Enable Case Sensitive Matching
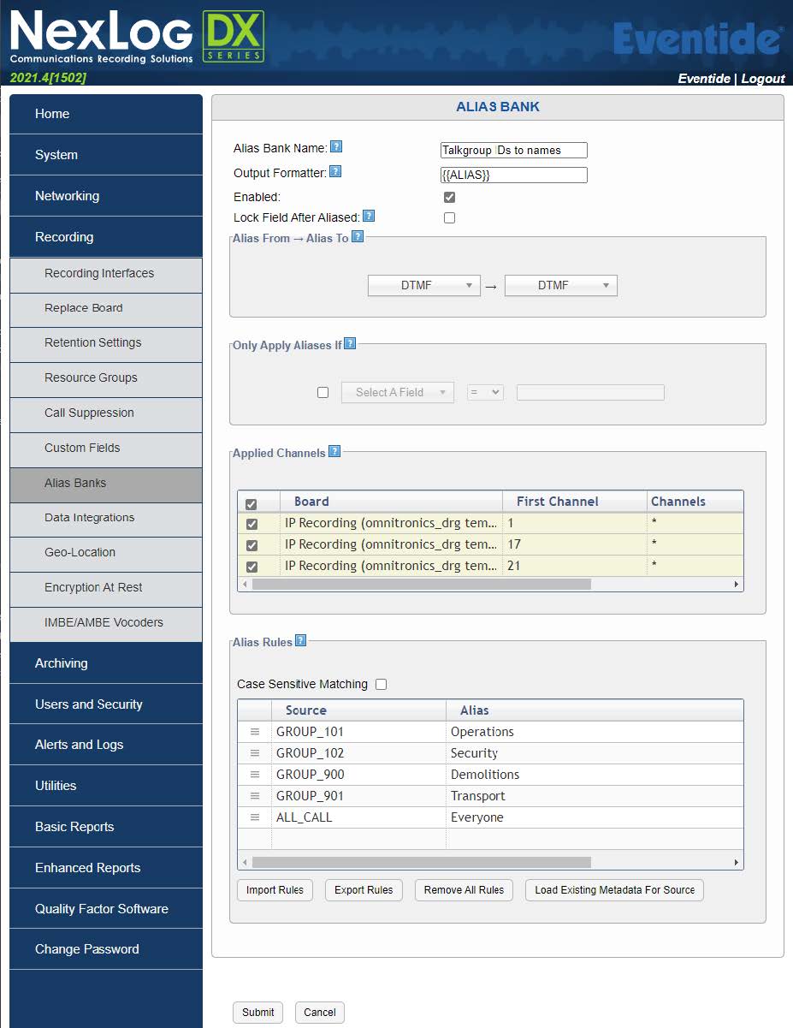 coord(381,684)
